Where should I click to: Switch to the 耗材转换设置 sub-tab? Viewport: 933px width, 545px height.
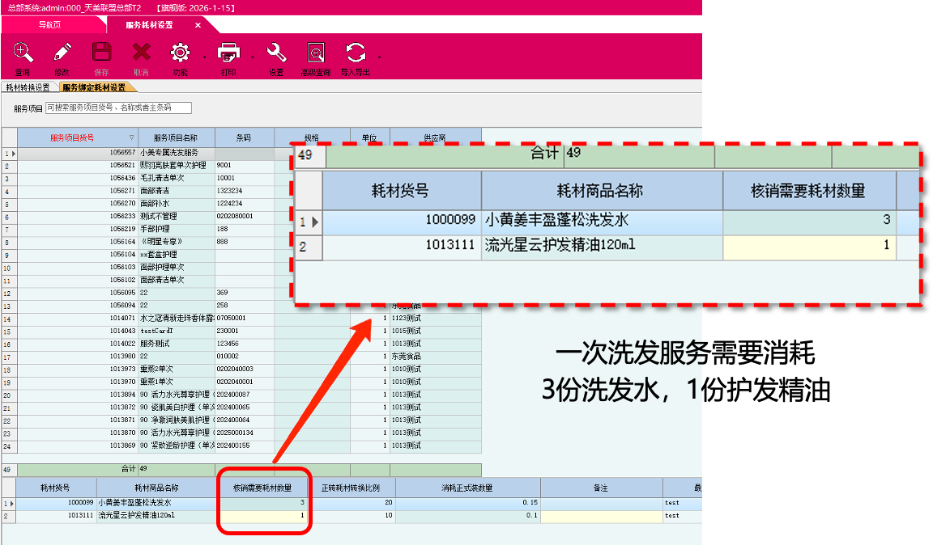(28, 87)
